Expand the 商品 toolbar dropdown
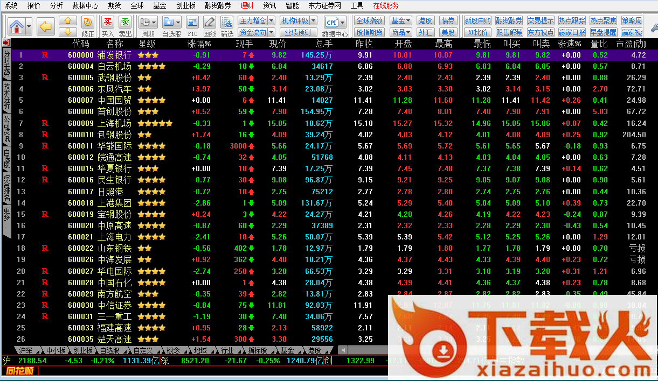Screen dimensions: 658x381 (401, 32)
